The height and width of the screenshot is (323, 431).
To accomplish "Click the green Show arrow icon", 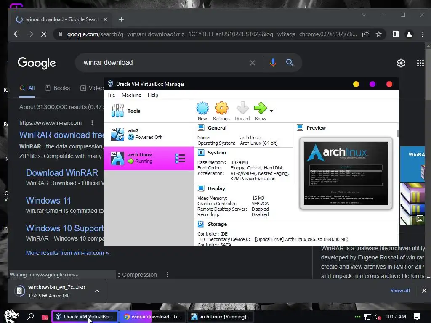I will click(x=260, y=108).
